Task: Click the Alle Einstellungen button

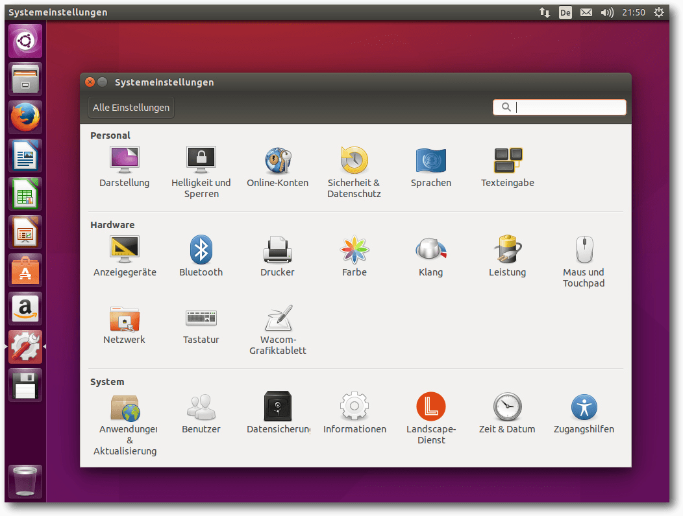Action: (x=131, y=108)
